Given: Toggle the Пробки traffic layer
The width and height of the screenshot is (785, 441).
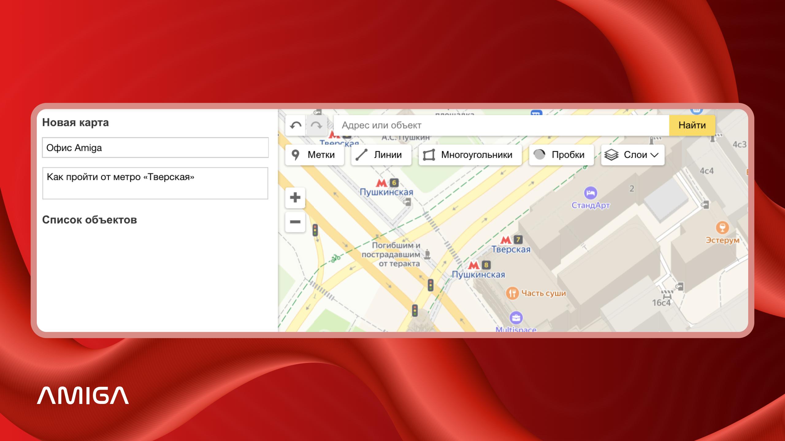Looking at the screenshot, I should tap(561, 155).
